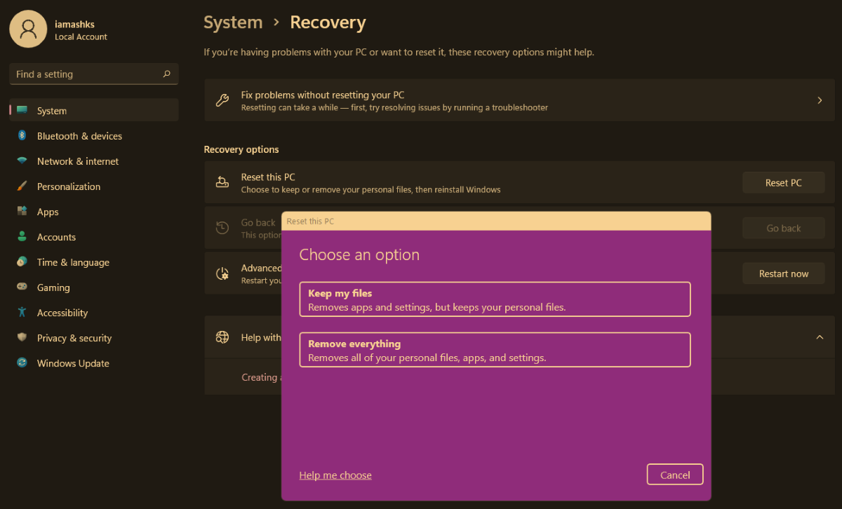
Task: Open Network & internet settings
Action: (94, 161)
